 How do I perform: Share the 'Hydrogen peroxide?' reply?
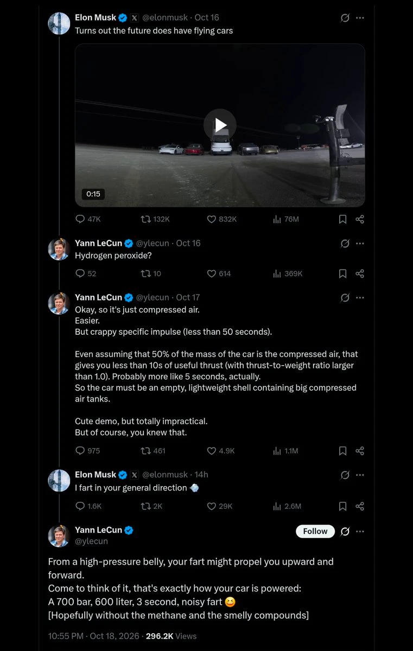click(x=359, y=273)
